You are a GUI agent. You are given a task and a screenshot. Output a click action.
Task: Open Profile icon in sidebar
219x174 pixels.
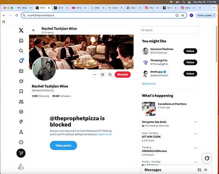[x=21, y=132]
